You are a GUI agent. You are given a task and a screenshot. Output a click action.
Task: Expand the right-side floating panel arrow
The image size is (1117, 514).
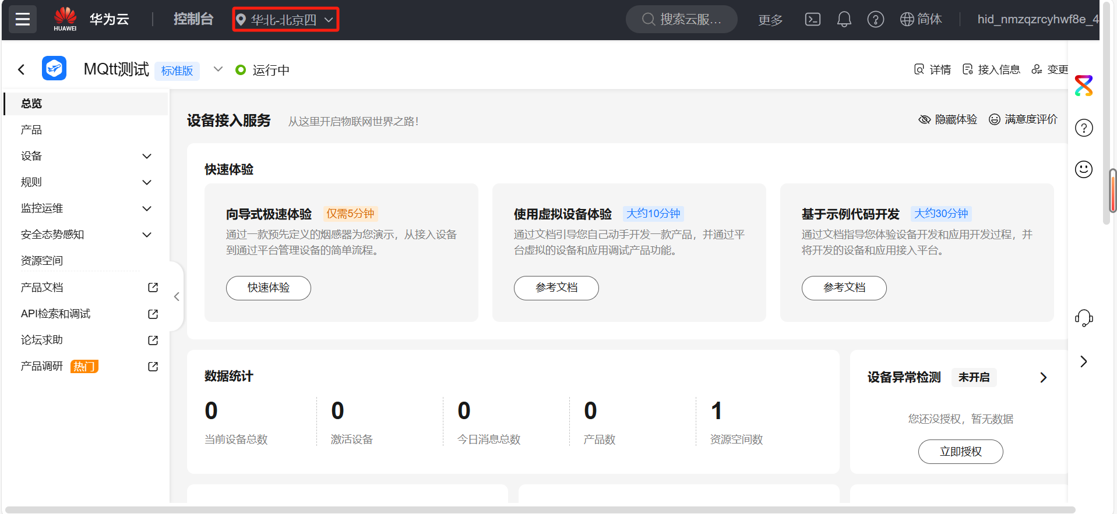click(1083, 361)
